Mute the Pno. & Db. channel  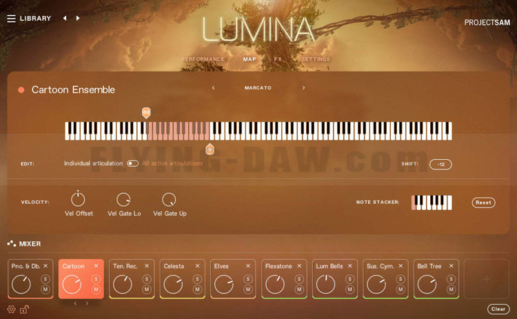point(45,289)
